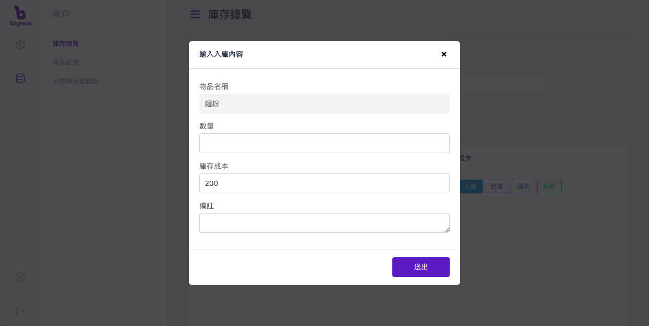The height and width of the screenshot is (326, 649).
Task: Open 庫存總覽 in the sidebar menu
Action: pos(66,44)
